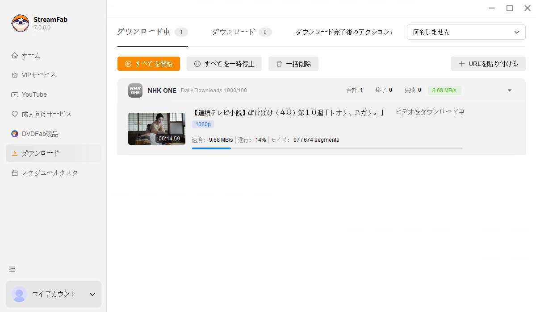Click 一括削除 to batch delete
Image resolution: width=536 pixels, height=312 pixels.
click(293, 64)
